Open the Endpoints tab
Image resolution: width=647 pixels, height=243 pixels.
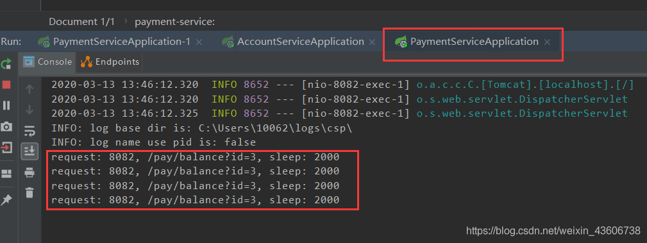tap(110, 62)
